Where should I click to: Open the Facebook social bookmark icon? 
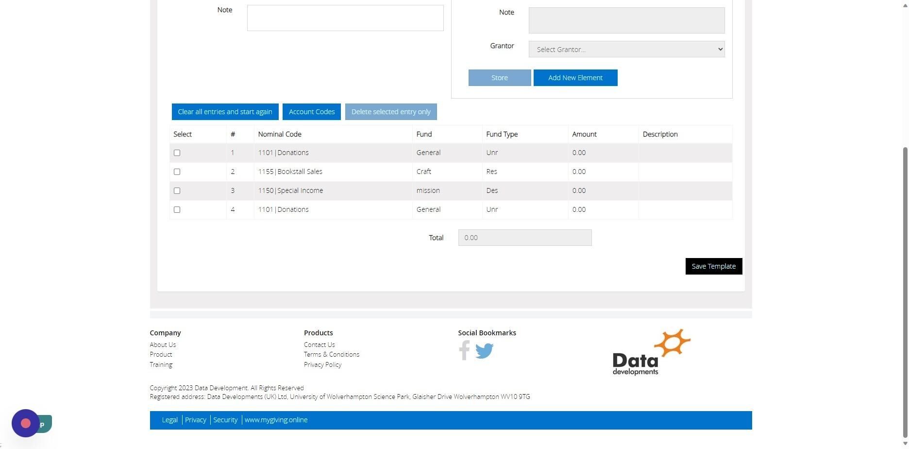tap(464, 350)
